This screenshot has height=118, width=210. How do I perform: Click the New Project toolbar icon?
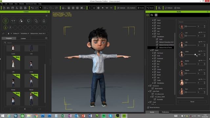(x=4, y=8)
